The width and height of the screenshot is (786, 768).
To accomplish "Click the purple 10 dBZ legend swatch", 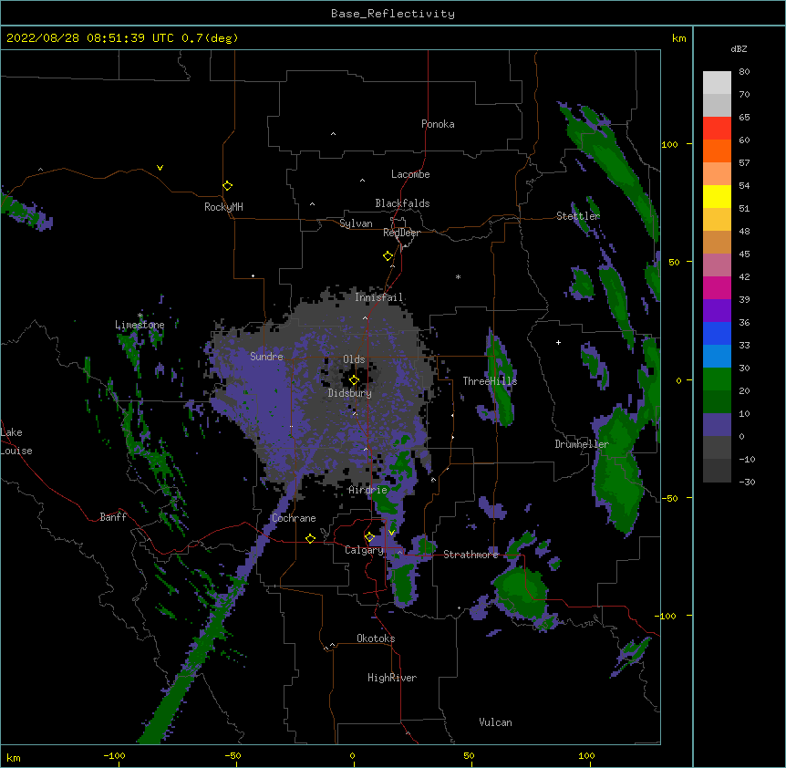I will coord(717,425).
